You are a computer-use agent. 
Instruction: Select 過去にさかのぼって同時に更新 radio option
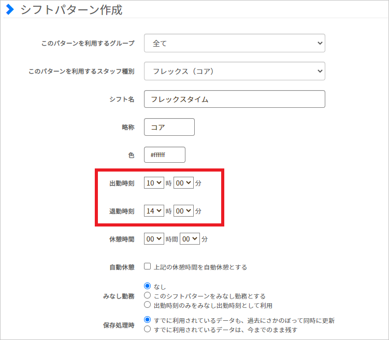point(148,320)
